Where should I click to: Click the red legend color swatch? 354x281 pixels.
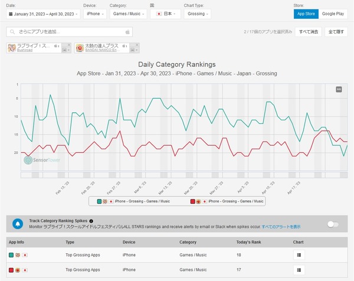coord(192,201)
